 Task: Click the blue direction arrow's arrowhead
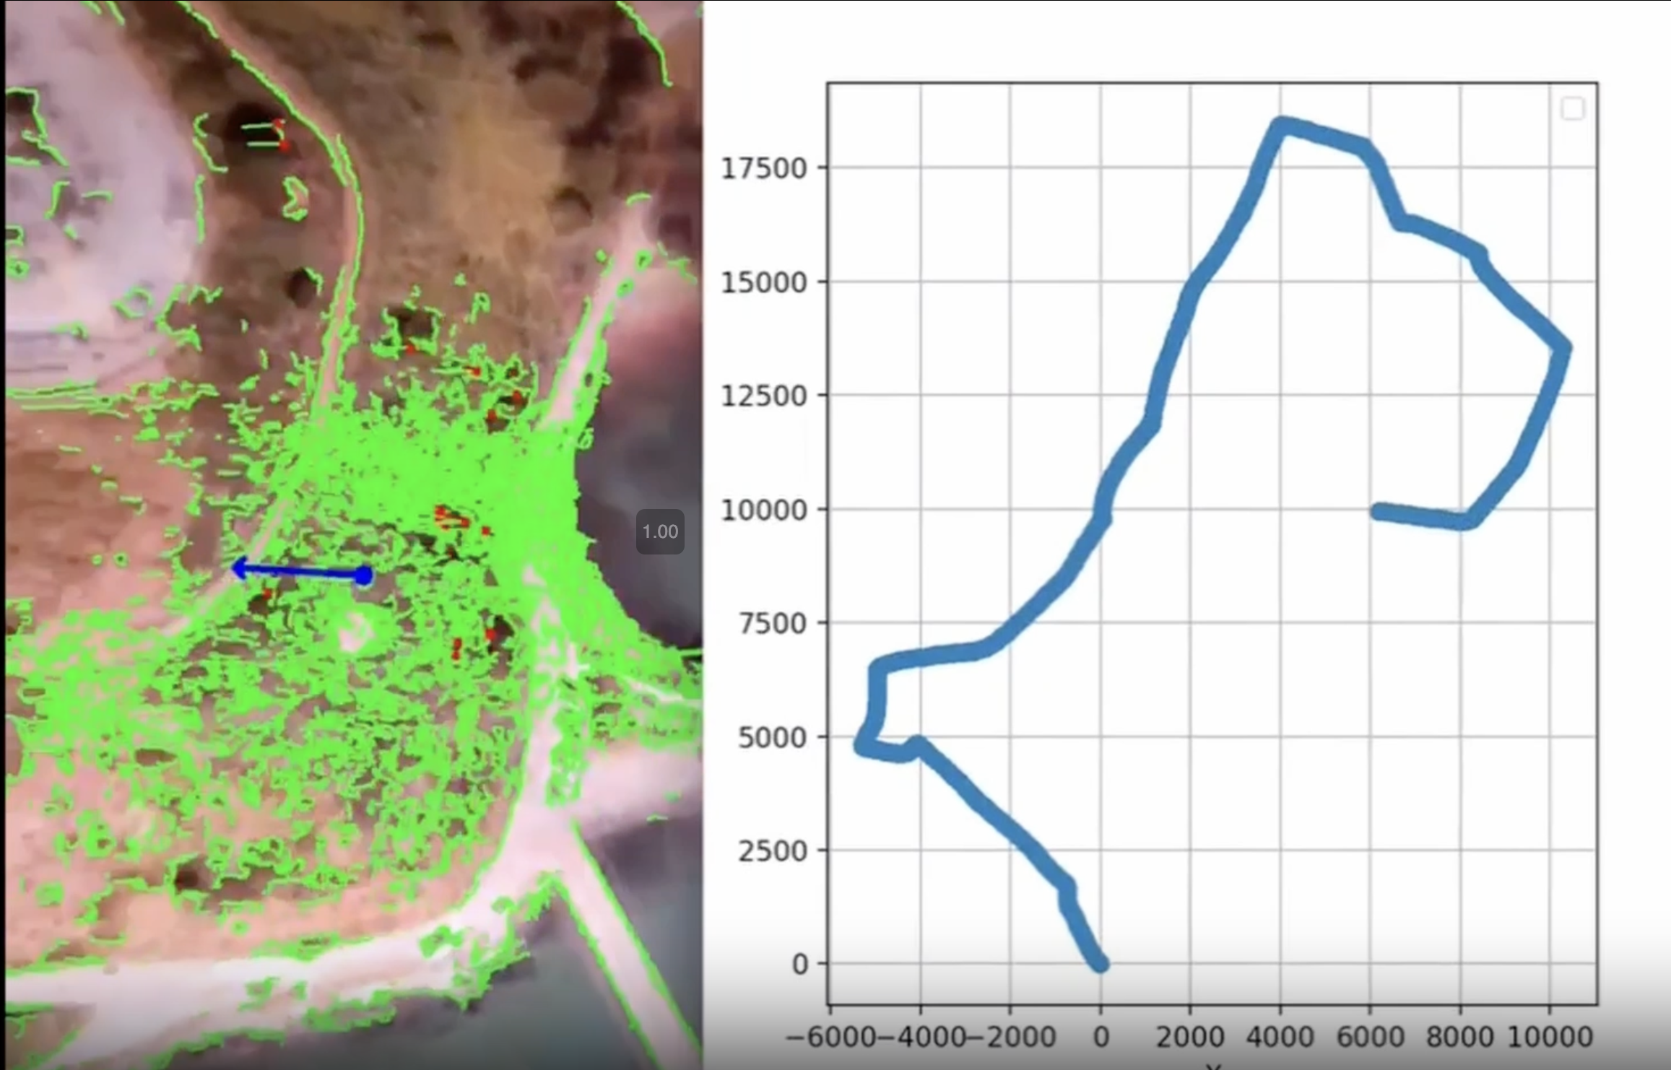pos(240,569)
